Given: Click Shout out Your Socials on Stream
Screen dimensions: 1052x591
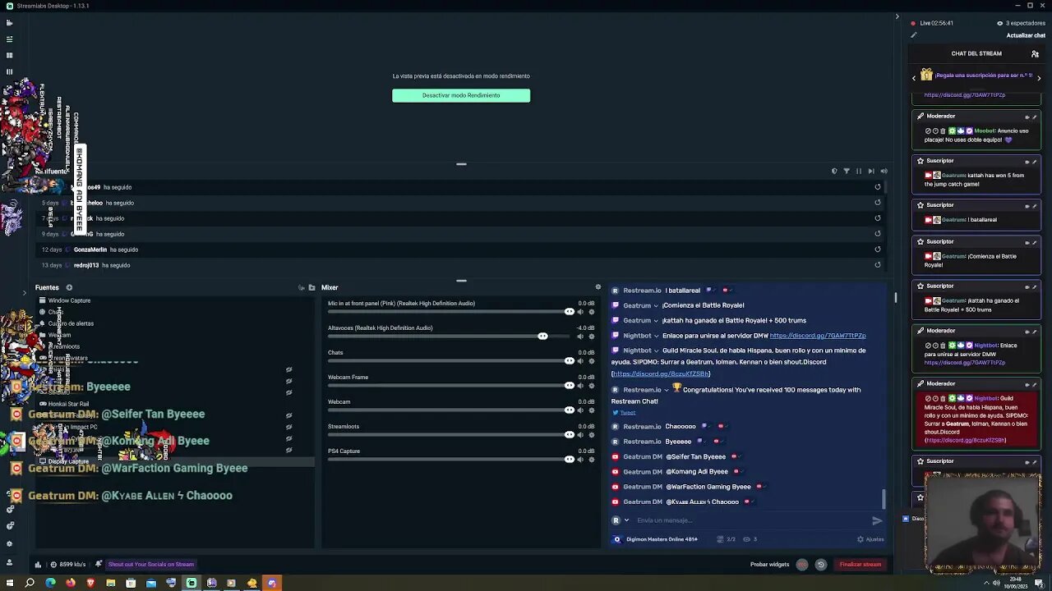Looking at the screenshot, I should click(150, 565).
